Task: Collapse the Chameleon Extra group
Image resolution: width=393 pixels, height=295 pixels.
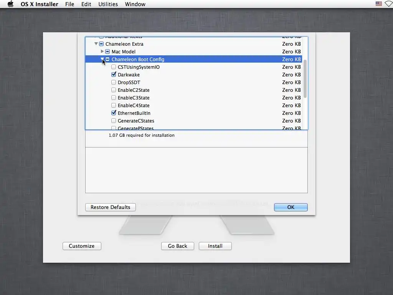Action: pos(96,44)
